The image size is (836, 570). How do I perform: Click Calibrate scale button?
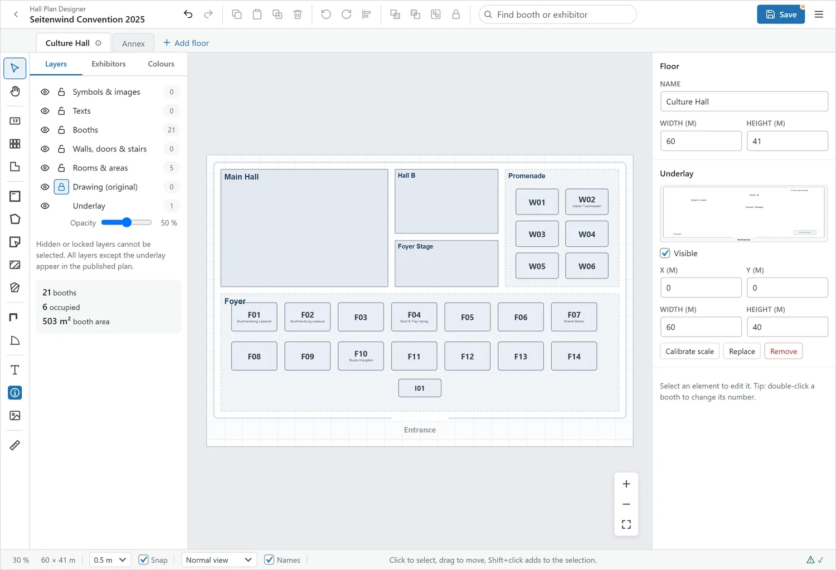click(x=689, y=352)
